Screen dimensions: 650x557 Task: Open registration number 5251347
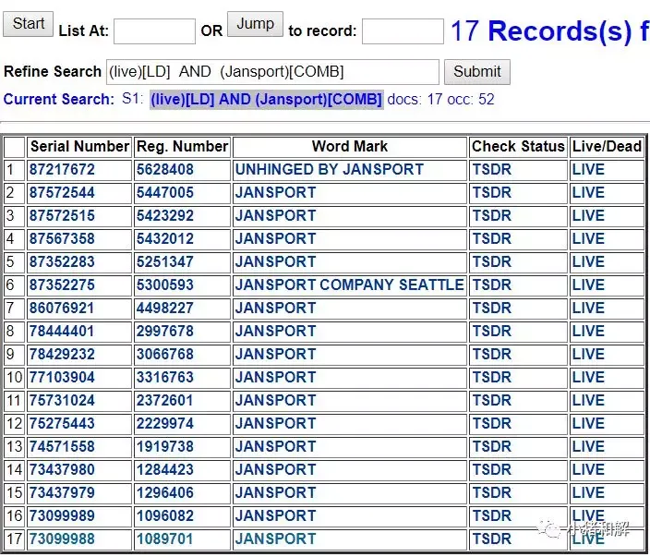click(165, 262)
